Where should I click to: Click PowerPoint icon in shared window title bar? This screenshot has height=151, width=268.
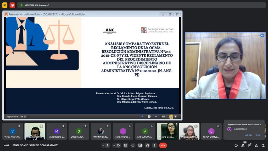coord(6,14)
